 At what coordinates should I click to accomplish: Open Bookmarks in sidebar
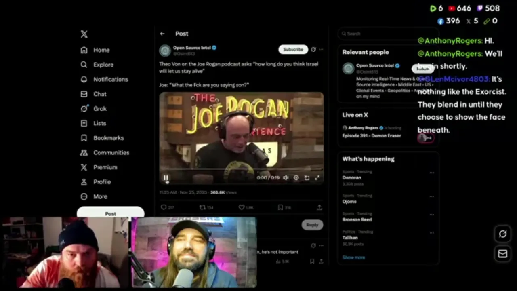point(102,138)
